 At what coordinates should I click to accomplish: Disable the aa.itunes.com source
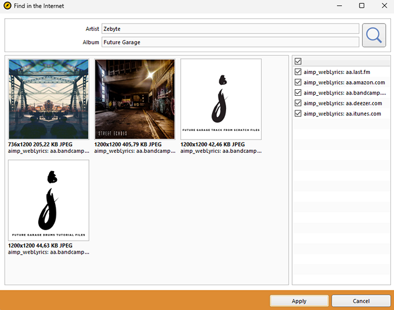298,113
